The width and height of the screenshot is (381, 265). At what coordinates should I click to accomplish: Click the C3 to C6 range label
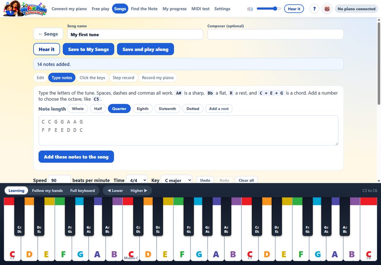370,191
